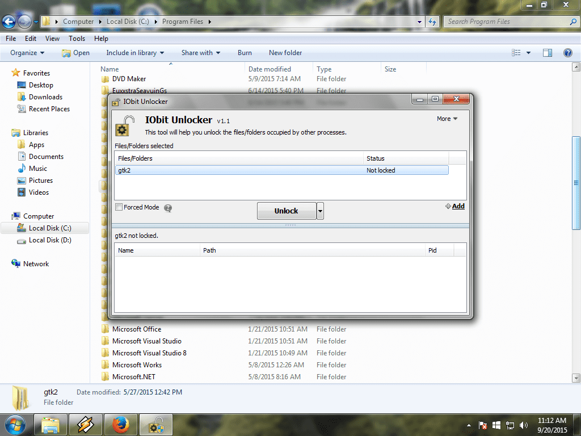Viewport: 581px width, 436px height.
Task: Click the change view icon in Explorer toolbar
Action: point(516,53)
